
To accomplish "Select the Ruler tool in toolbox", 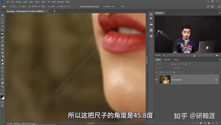I will 2,34.
